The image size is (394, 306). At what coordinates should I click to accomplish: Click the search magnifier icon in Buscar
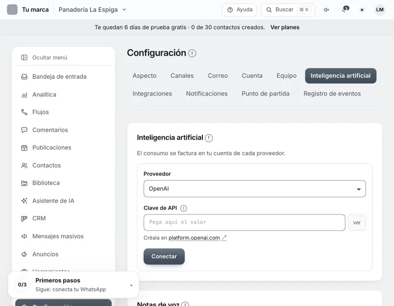[269, 10]
